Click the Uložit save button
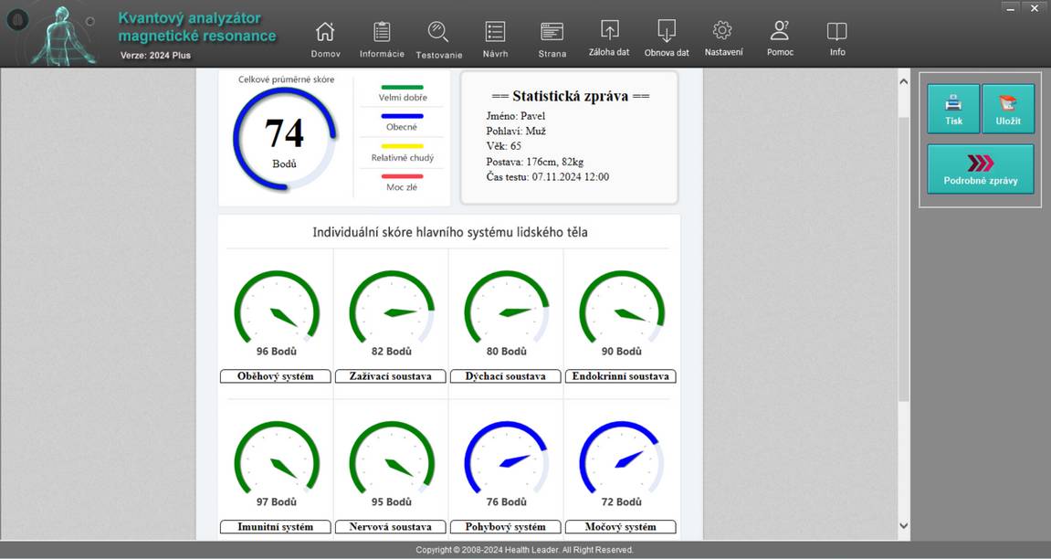The height and width of the screenshot is (559, 1051). tap(1008, 109)
